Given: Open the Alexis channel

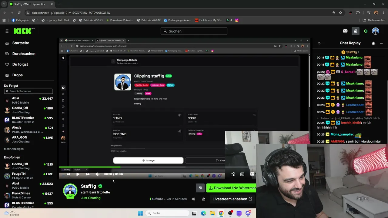Looking at the screenshot, I should coord(28,129).
